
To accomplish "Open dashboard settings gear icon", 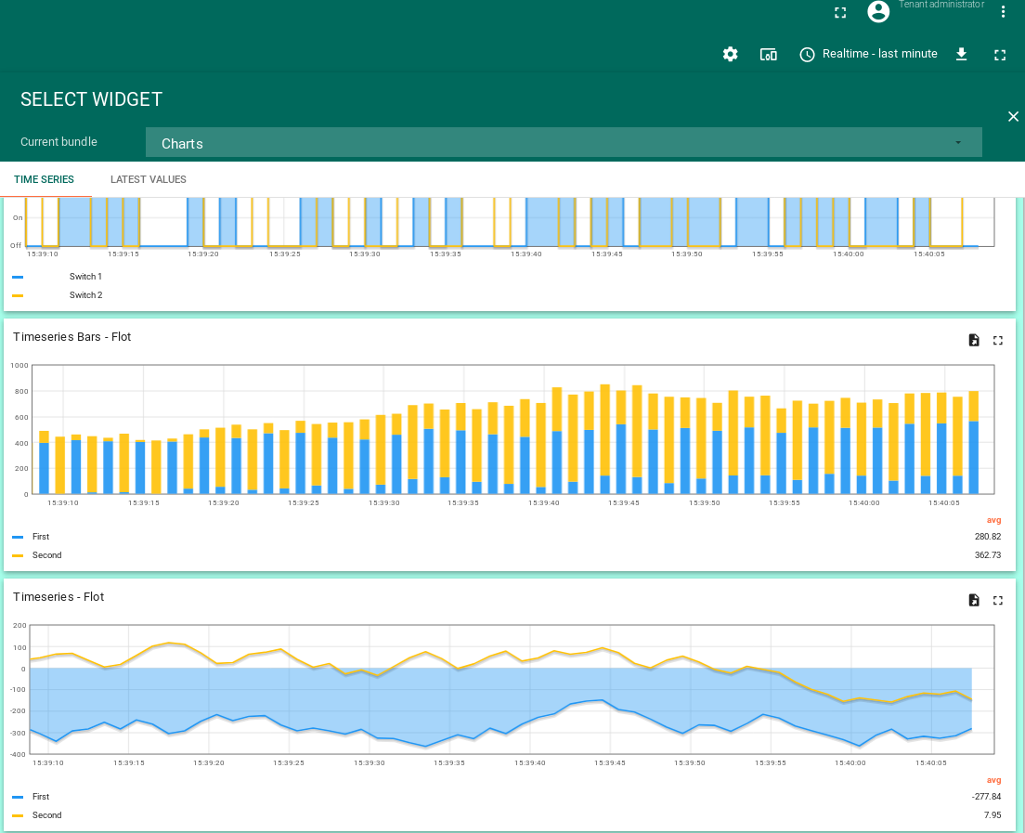I will click(730, 54).
